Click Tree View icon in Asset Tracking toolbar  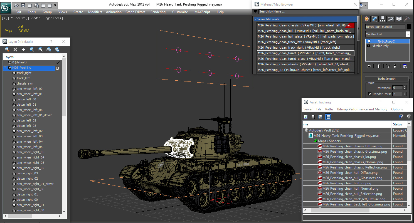click(321, 117)
